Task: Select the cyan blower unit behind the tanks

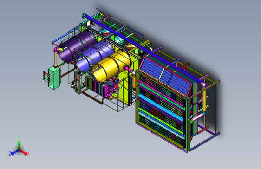Action: tap(119, 40)
